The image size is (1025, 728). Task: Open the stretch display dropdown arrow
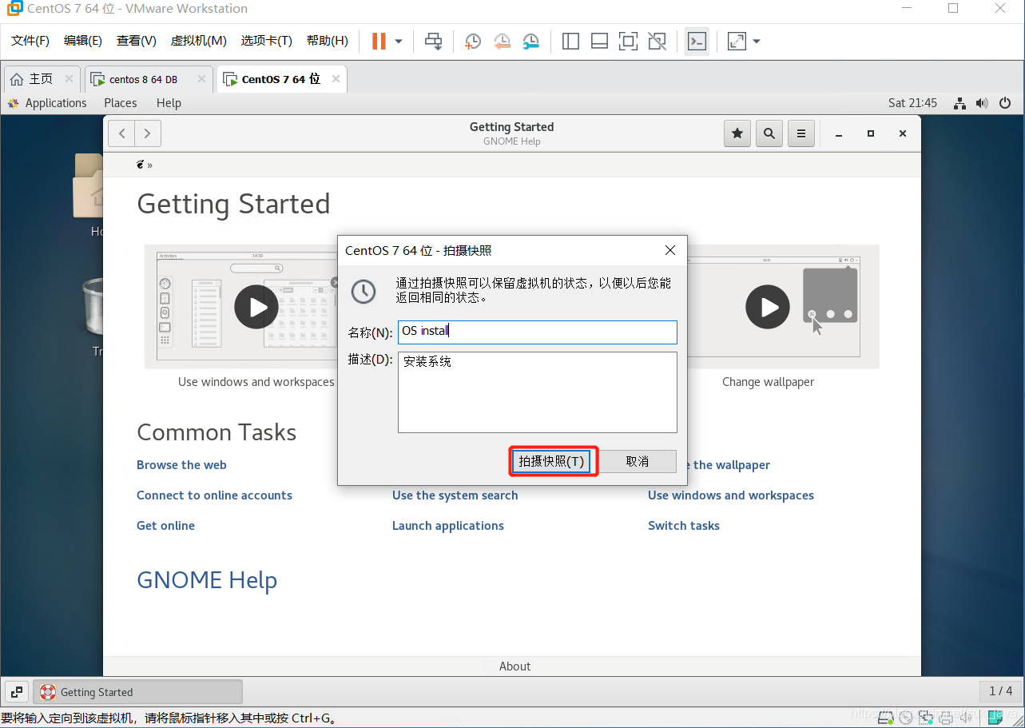[x=757, y=41]
